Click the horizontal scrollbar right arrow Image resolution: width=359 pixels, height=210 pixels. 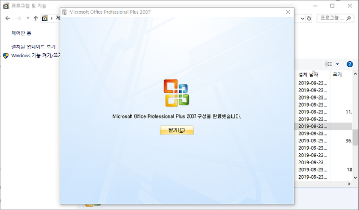point(349,184)
